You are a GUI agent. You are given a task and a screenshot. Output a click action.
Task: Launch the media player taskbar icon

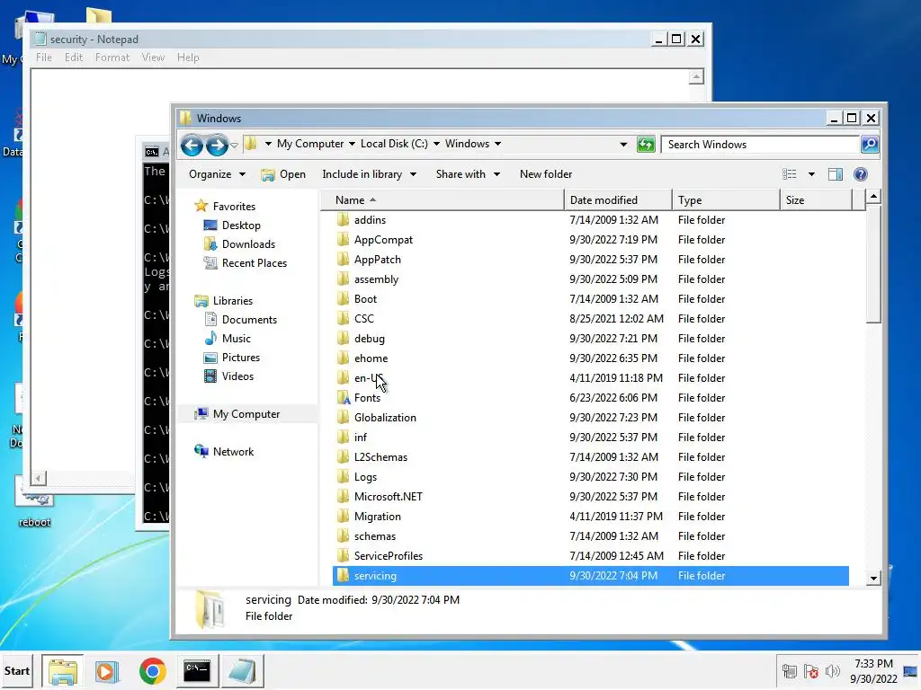coord(107,671)
